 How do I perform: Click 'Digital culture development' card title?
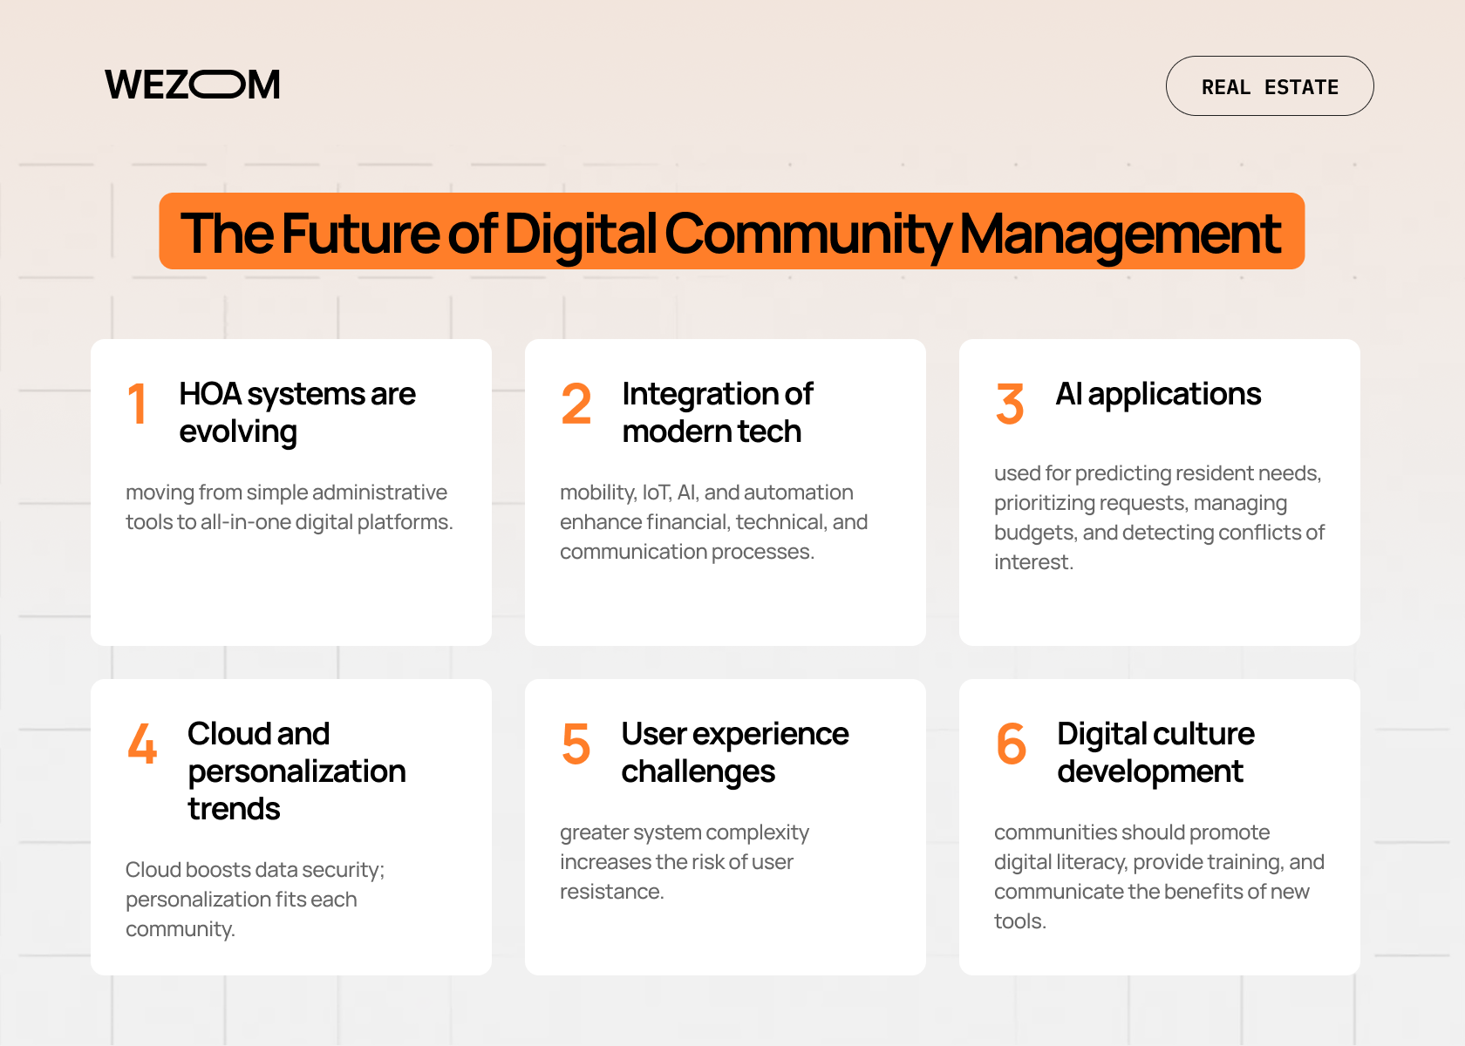coord(1155,751)
